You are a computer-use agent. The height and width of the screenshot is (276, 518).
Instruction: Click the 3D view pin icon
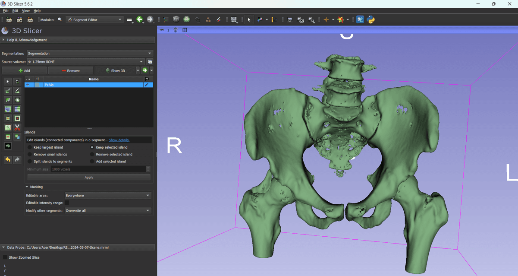coord(162,30)
